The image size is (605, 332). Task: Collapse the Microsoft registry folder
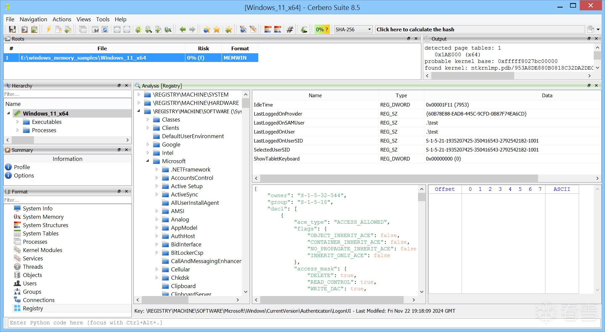pos(148,161)
